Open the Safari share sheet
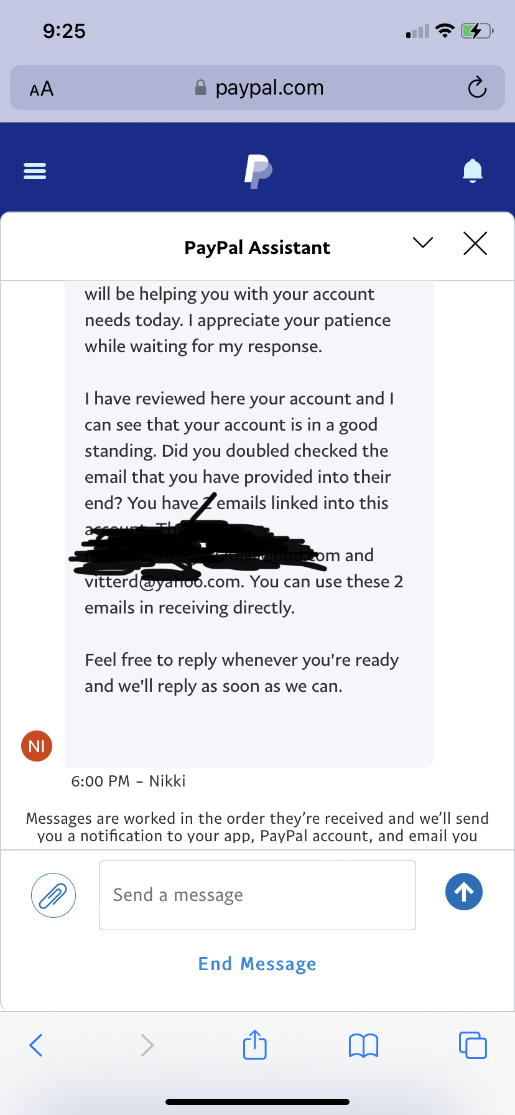 [x=255, y=1045]
